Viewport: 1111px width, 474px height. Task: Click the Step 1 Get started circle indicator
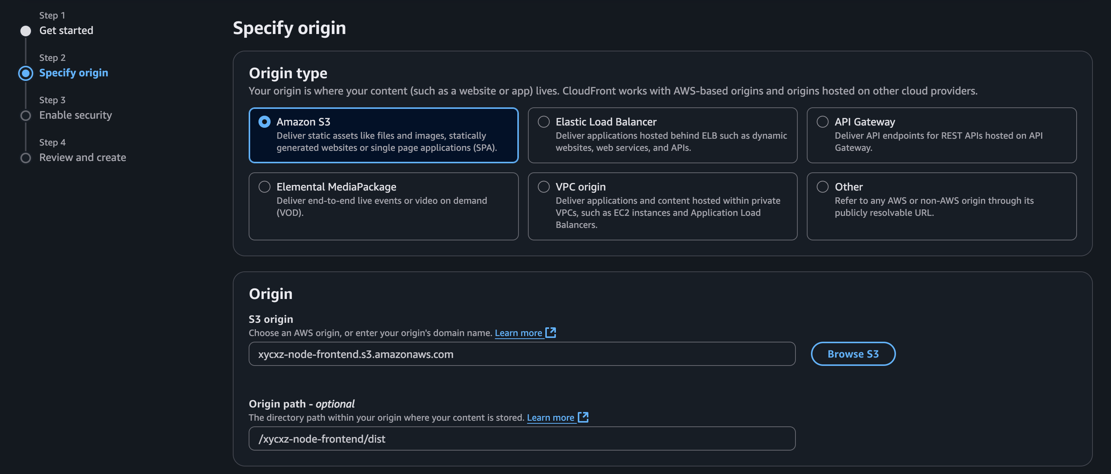tap(26, 30)
